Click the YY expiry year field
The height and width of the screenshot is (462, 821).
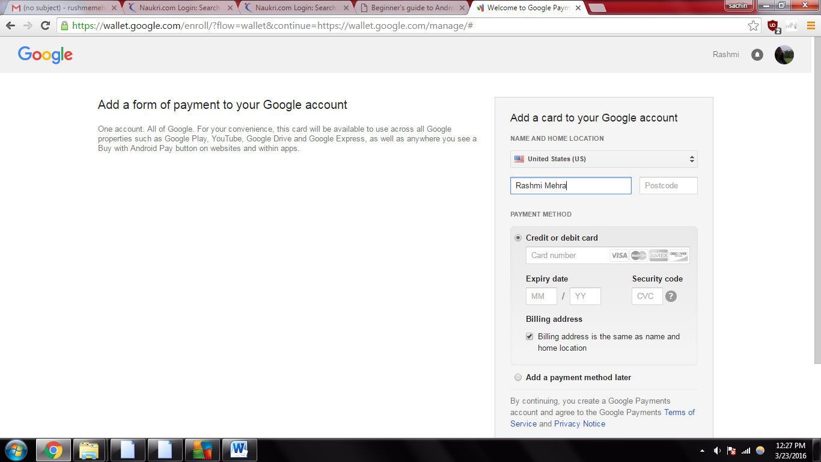click(x=585, y=296)
